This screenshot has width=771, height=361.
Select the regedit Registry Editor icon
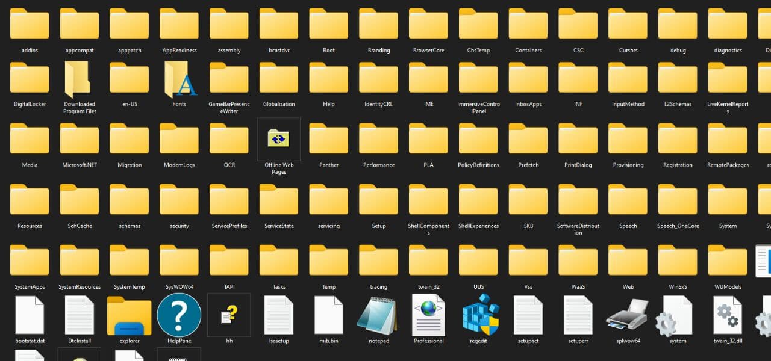coord(478,315)
